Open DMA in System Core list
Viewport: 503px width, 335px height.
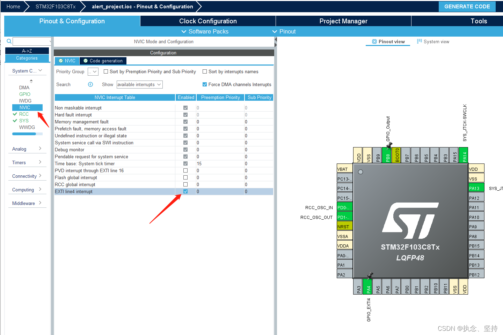click(x=24, y=87)
